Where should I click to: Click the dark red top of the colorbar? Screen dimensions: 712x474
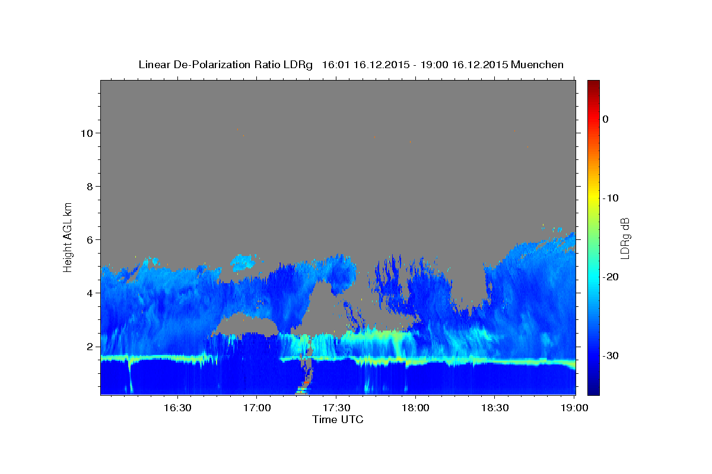pyautogui.click(x=593, y=85)
